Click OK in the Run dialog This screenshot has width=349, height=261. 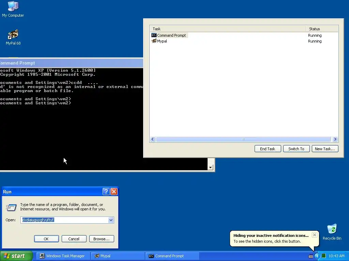pos(46,239)
